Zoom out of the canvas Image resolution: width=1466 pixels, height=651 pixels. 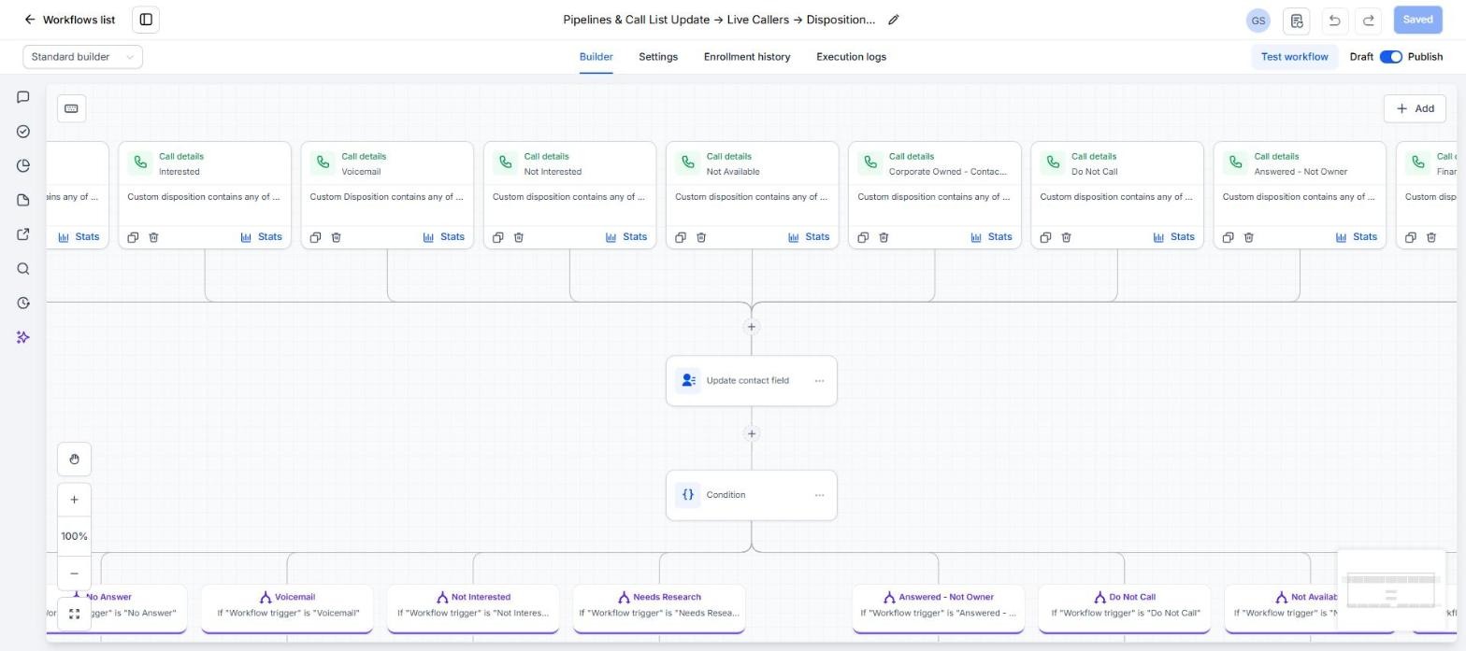click(74, 573)
